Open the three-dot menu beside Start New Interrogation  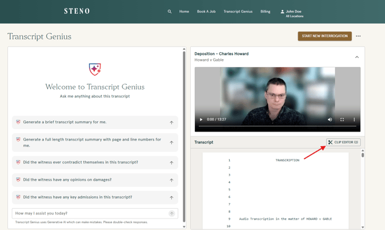pos(359,36)
